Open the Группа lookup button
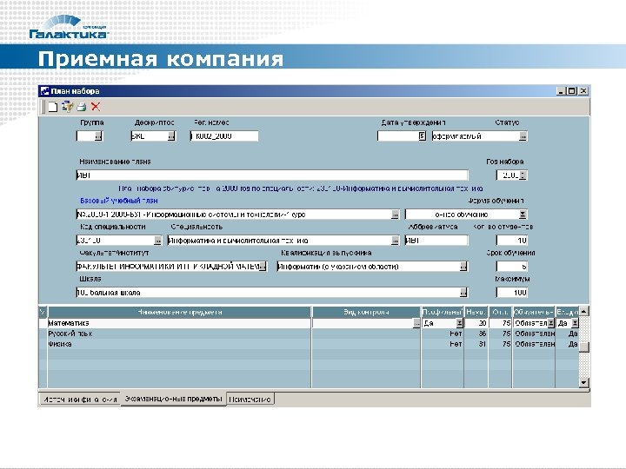Viewport: 626px width, 469px height. (98, 136)
